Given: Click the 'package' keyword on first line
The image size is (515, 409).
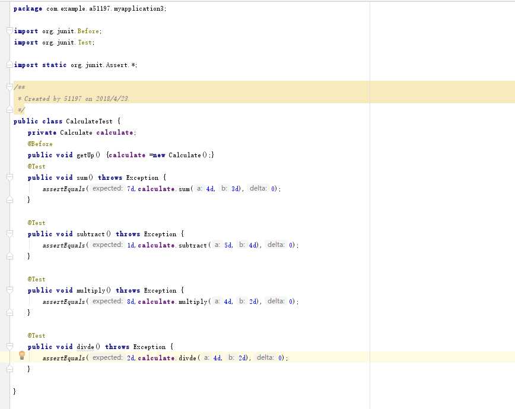Looking at the screenshot, I should pos(27,9).
